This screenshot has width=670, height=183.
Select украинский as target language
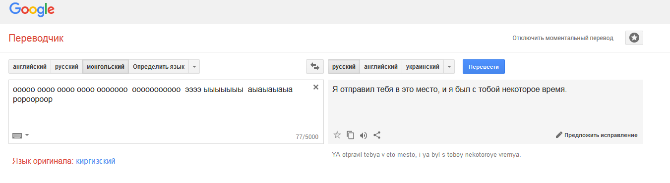(423, 66)
